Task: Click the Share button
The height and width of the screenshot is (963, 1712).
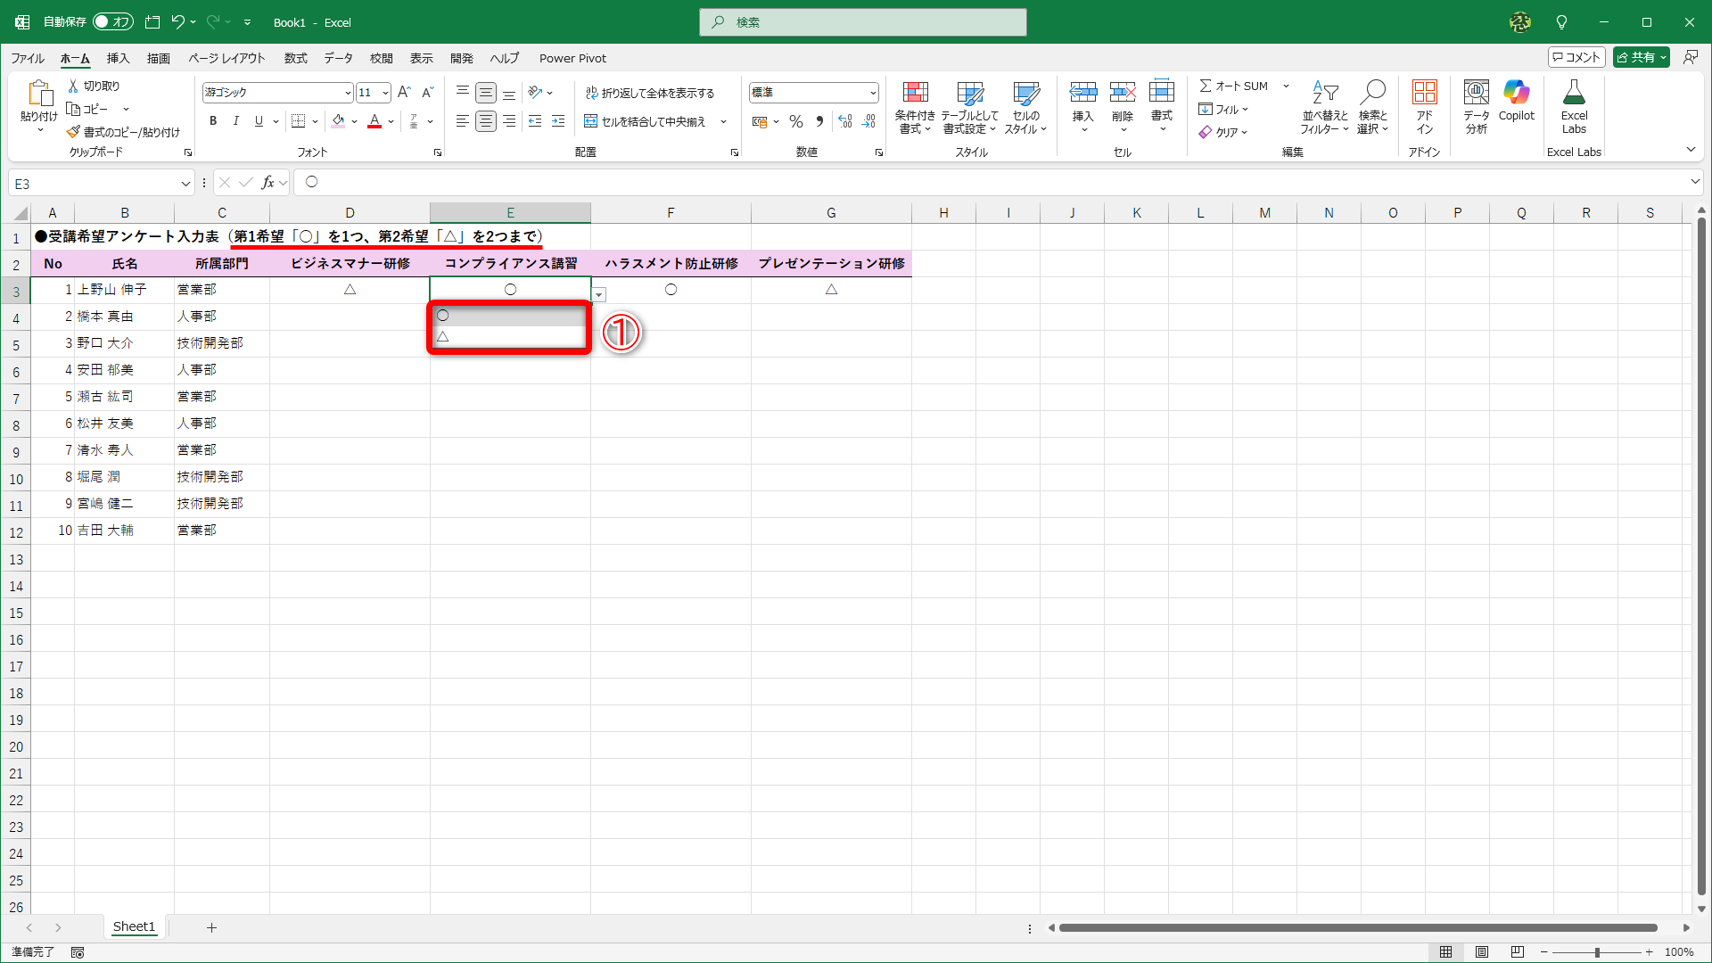Action: click(x=1635, y=57)
